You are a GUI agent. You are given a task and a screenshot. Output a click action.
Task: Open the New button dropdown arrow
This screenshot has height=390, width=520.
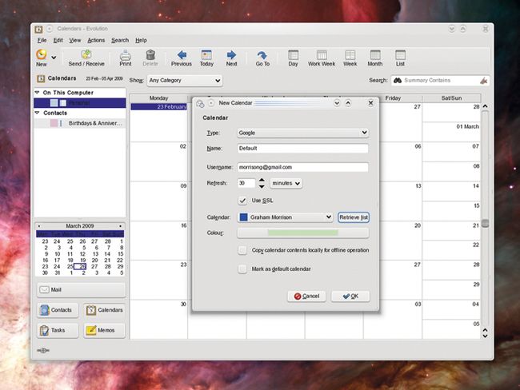pyautogui.click(x=54, y=58)
